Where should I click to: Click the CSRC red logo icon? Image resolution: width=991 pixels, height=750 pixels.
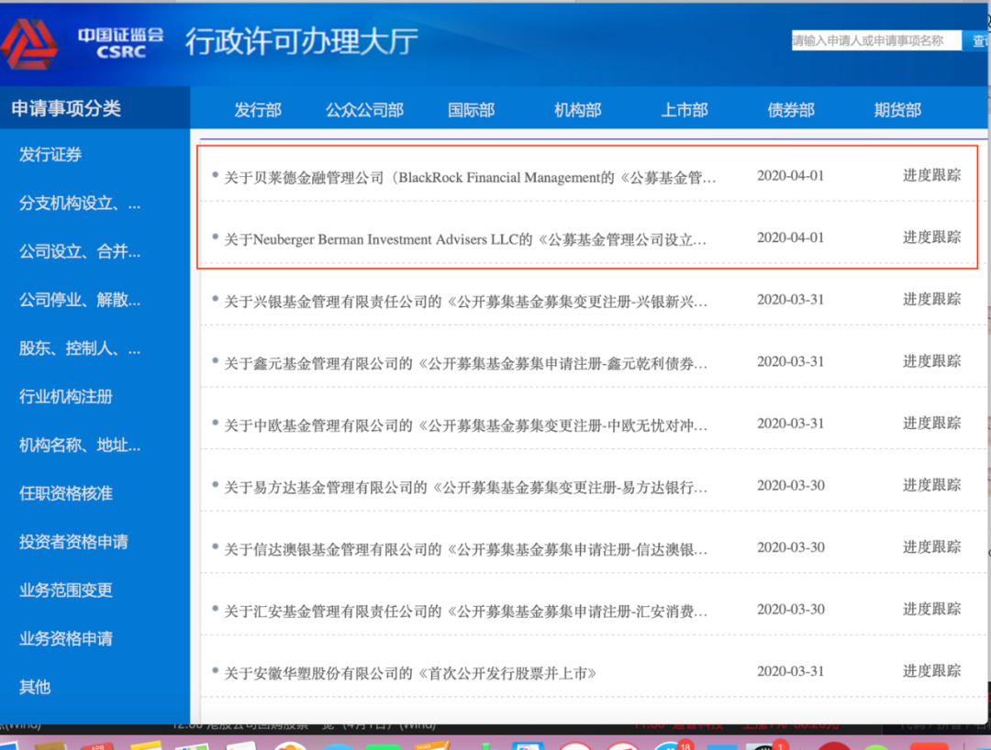[29, 44]
